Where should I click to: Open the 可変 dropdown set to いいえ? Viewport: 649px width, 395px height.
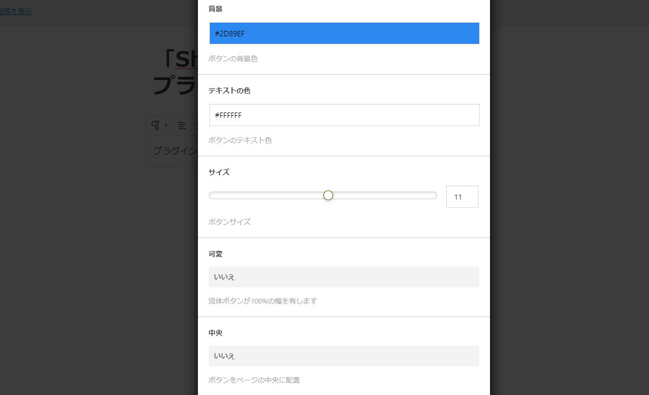pos(344,277)
